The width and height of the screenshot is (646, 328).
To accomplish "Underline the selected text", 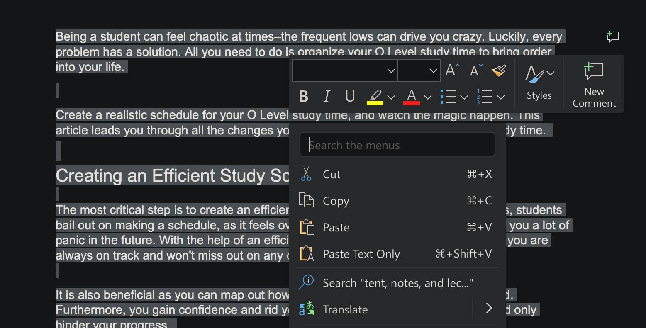I will pyautogui.click(x=350, y=97).
